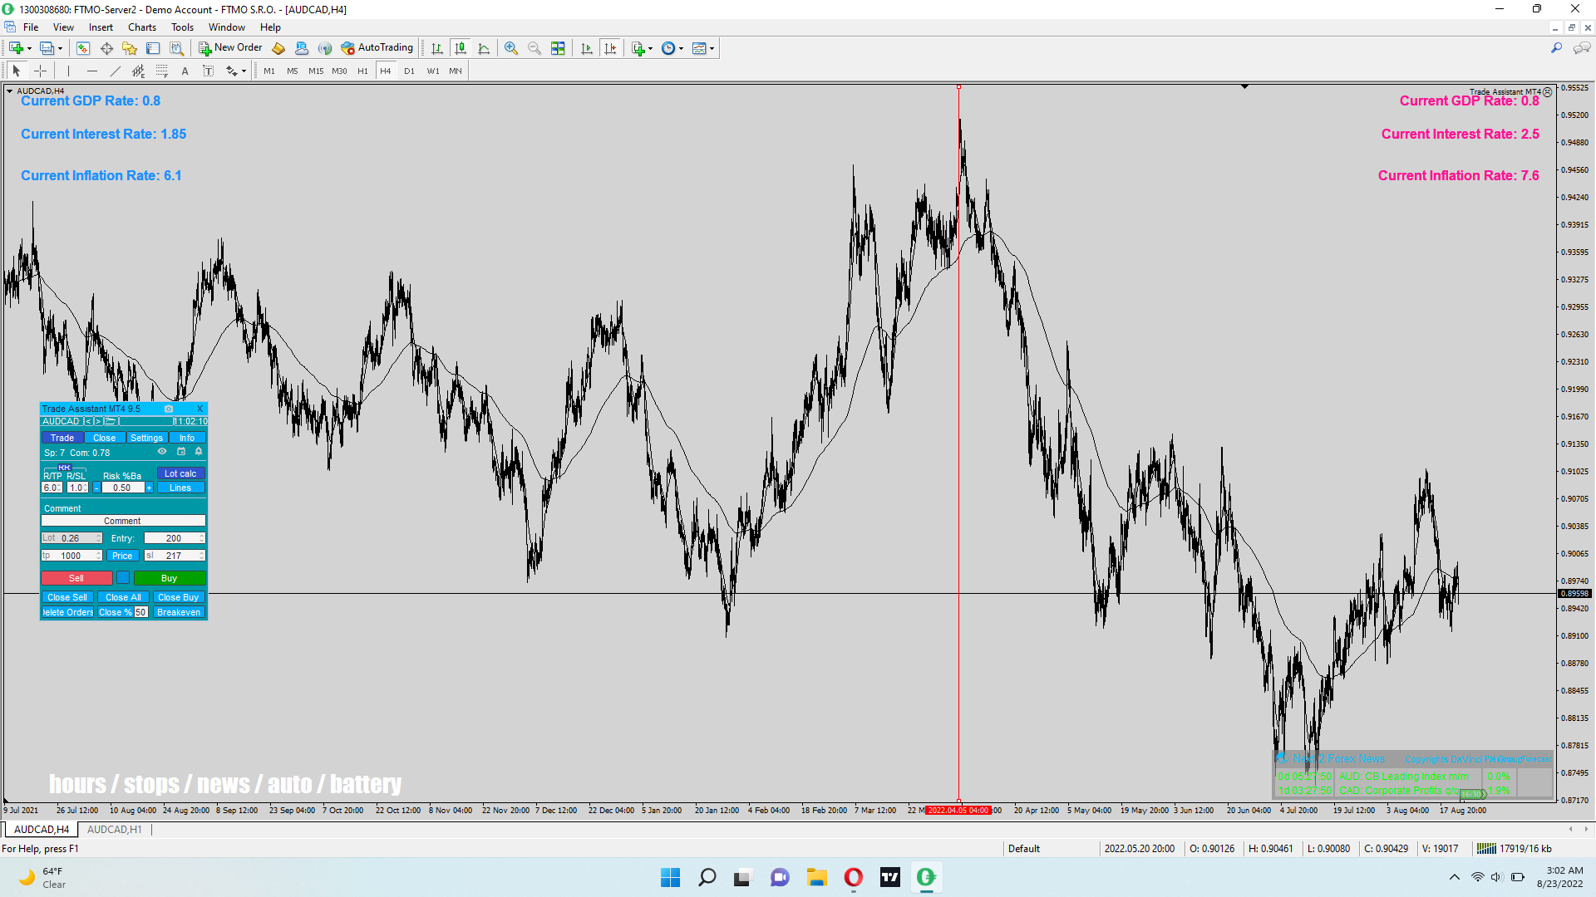This screenshot has width=1596, height=897.
Task: Click the Tile Windows icon
Action: [x=558, y=48]
